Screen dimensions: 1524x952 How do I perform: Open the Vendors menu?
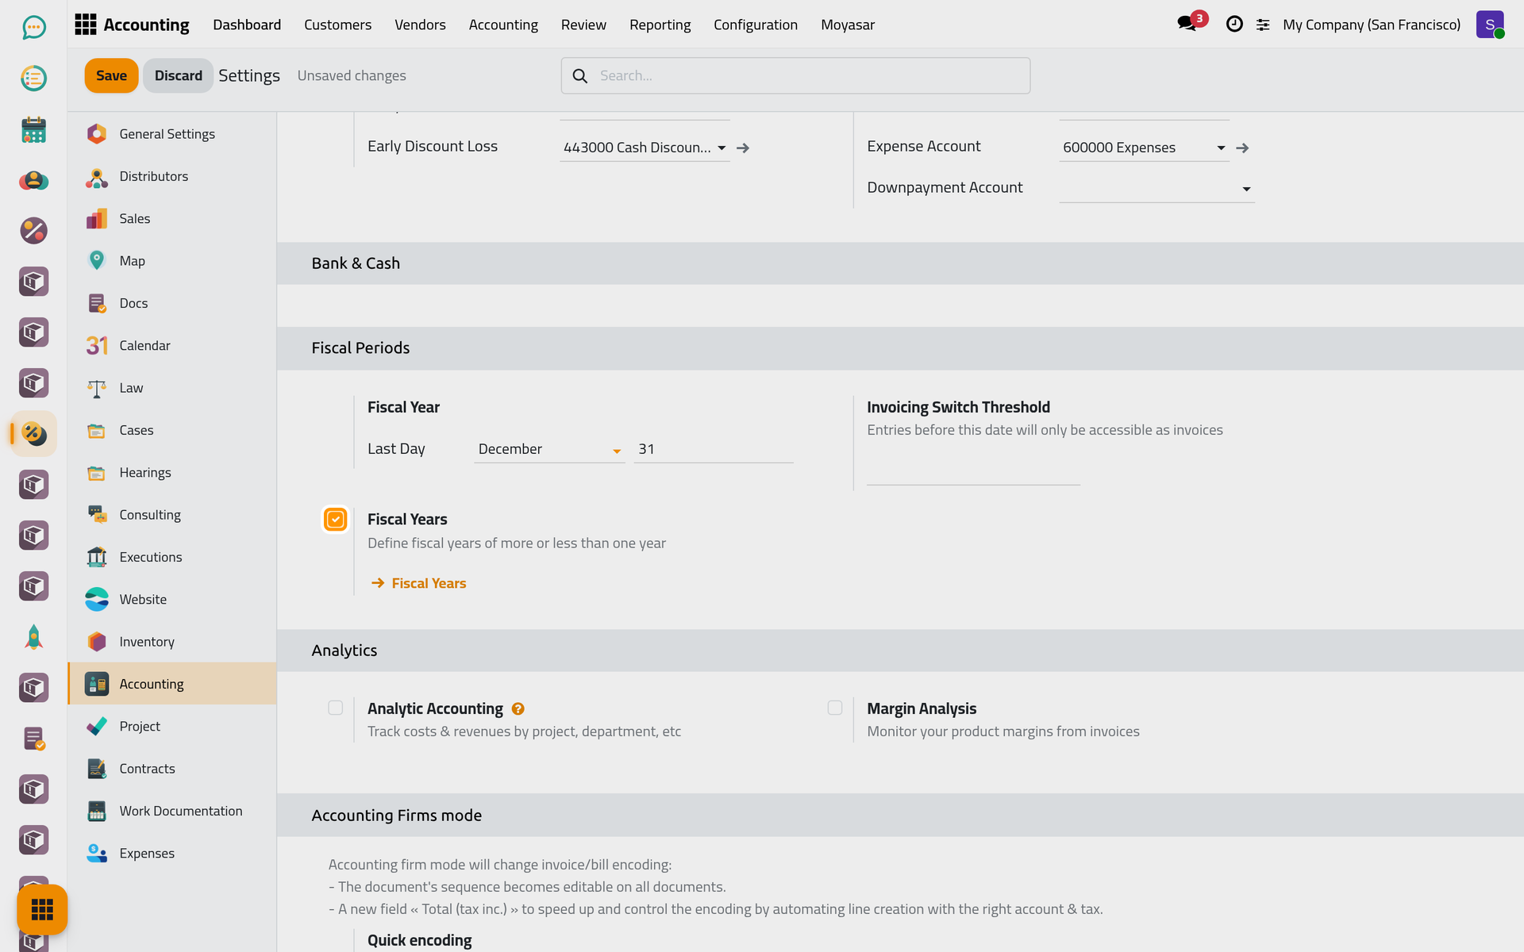[x=420, y=25]
